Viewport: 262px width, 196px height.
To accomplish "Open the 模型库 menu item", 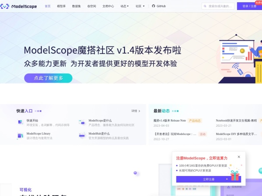I will pyautogui.click(x=61, y=6).
